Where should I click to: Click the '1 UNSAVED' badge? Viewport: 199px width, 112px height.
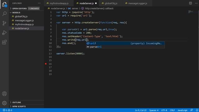pyautogui.click(x=34, y=8)
